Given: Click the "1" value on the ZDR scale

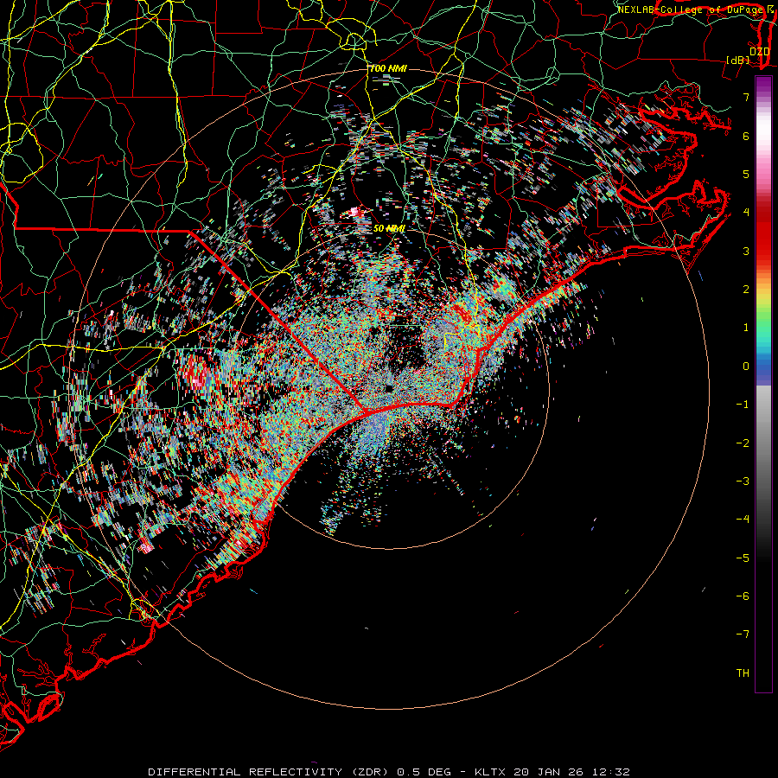Looking at the screenshot, I should click(x=746, y=328).
